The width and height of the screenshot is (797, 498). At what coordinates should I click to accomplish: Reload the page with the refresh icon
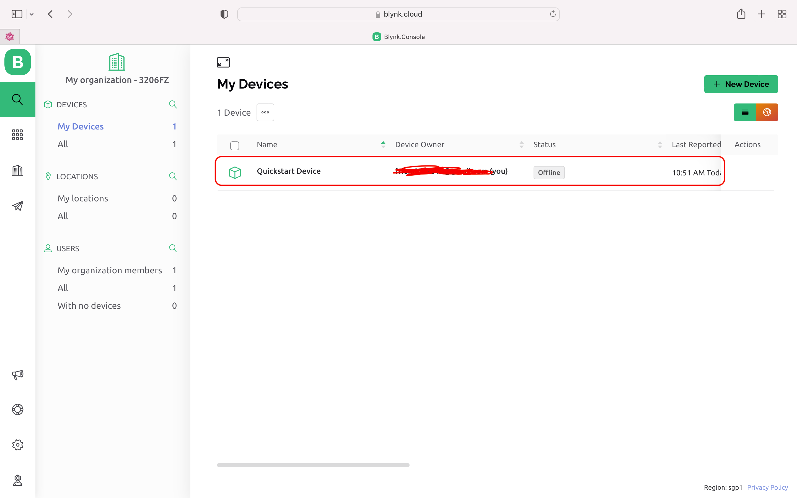553,14
